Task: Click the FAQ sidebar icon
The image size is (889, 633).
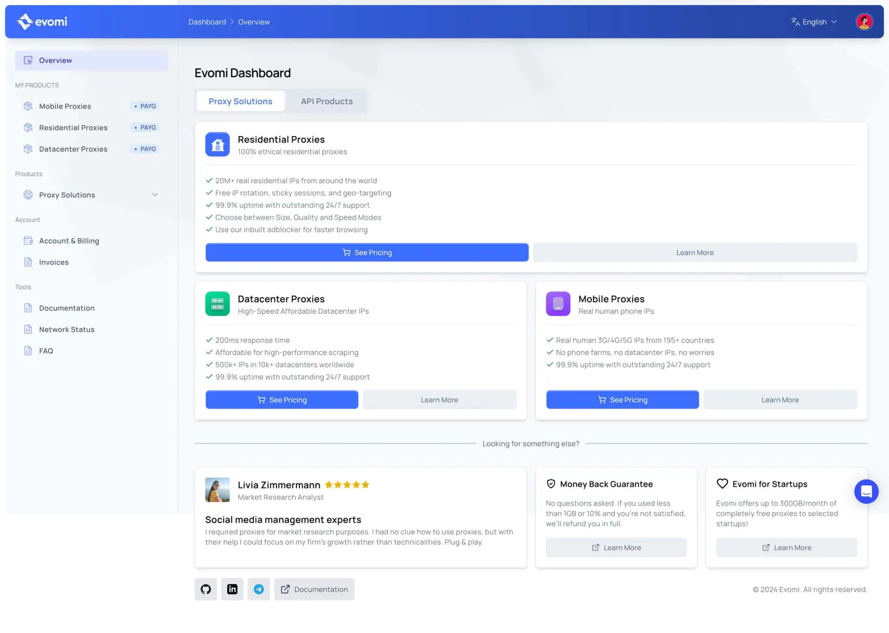Action: click(28, 351)
